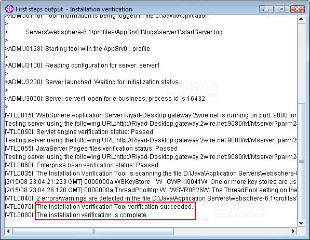
Task: Click line ADMU3200I Server launched
Action: (x=92, y=82)
